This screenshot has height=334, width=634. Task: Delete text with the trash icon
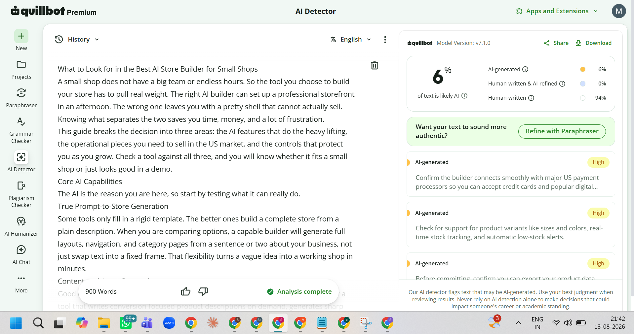pyautogui.click(x=374, y=65)
